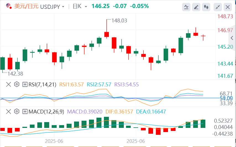This screenshot has width=236, height=147.
Task: Remove the RSI indicator panel
Action: click(x=8, y=84)
